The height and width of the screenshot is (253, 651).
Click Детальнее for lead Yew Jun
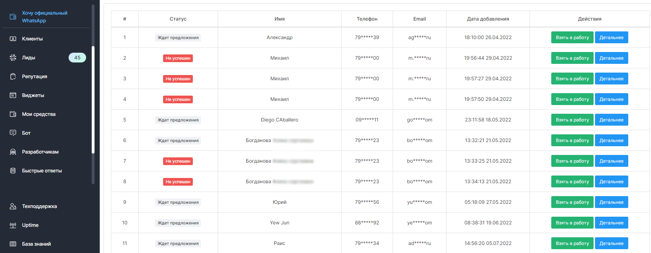[x=611, y=223]
